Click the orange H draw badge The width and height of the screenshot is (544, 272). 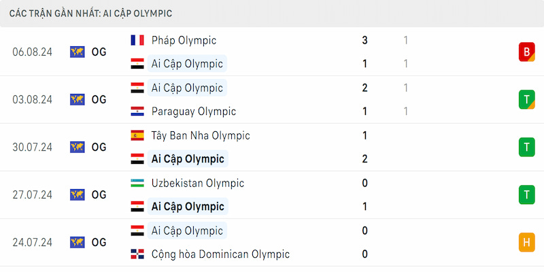(x=526, y=242)
